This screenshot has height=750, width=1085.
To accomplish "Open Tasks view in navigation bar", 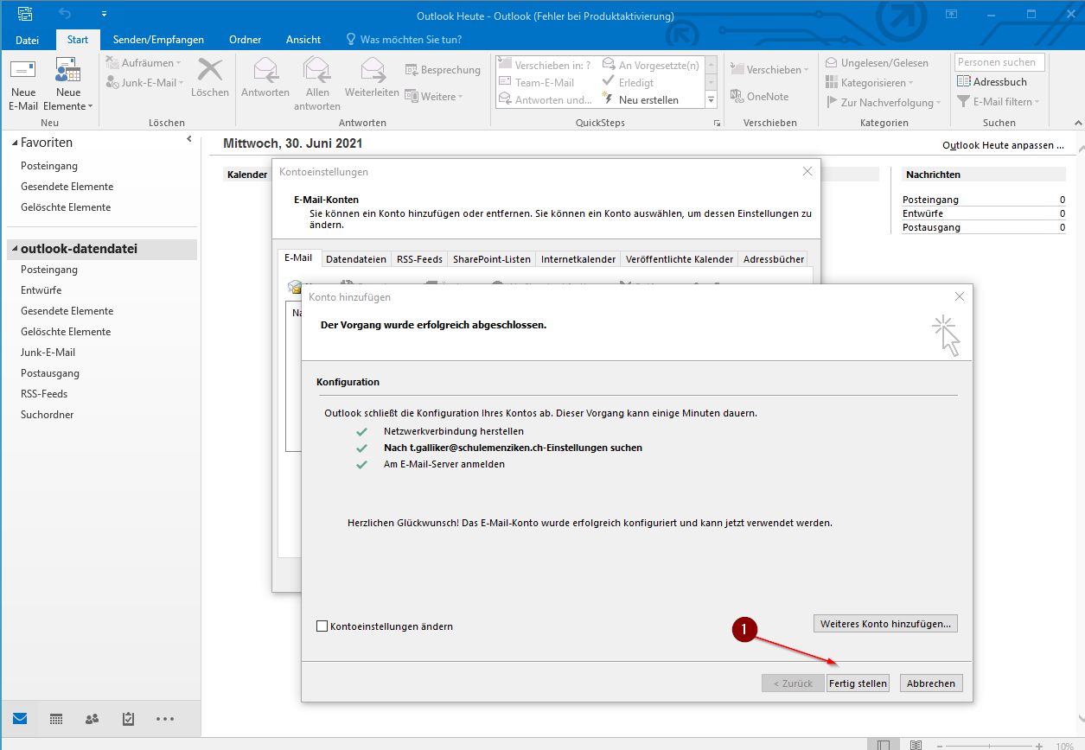I will pyautogui.click(x=128, y=719).
